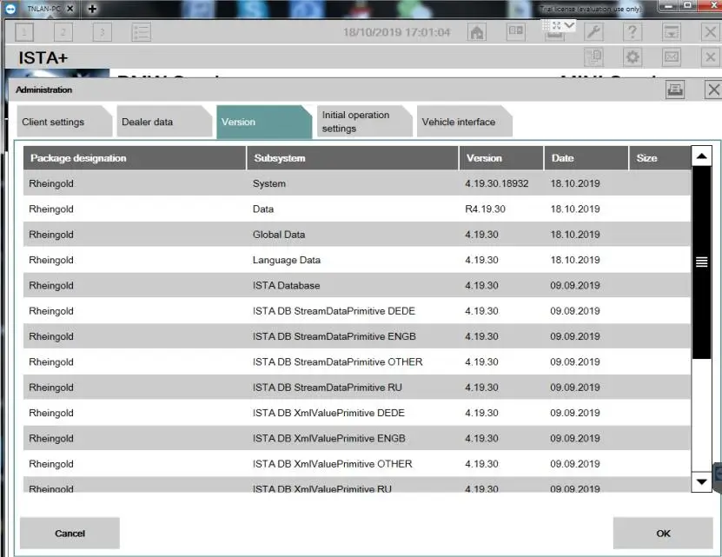Select ISTA DB StreamDataPrimitive DEDE row
722x557 pixels.
tap(356, 311)
